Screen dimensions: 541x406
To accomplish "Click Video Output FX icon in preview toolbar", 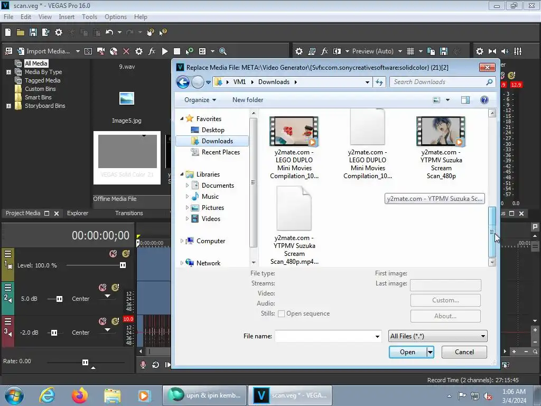I will pyautogui.click(x=324, y=51).
